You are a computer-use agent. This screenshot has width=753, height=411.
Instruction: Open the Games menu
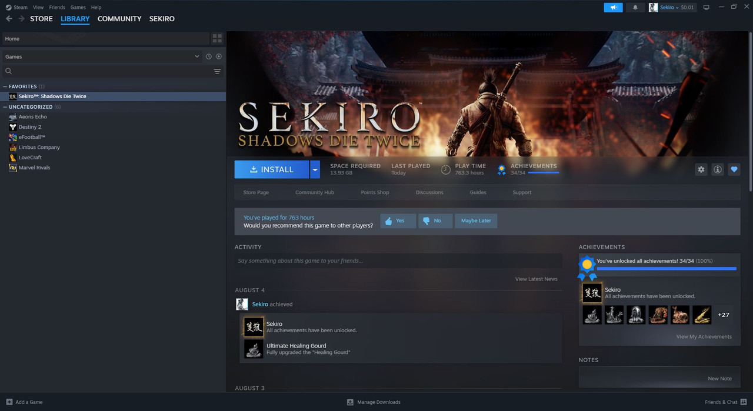78,8
